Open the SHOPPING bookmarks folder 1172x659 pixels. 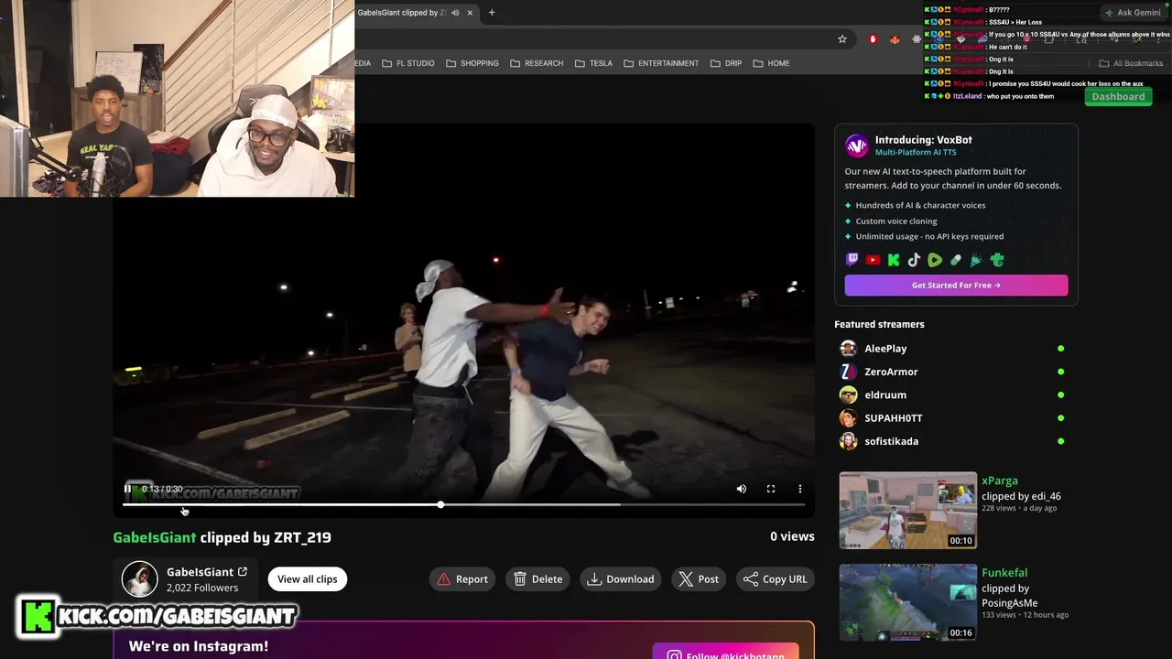click(x=472, y=63)
